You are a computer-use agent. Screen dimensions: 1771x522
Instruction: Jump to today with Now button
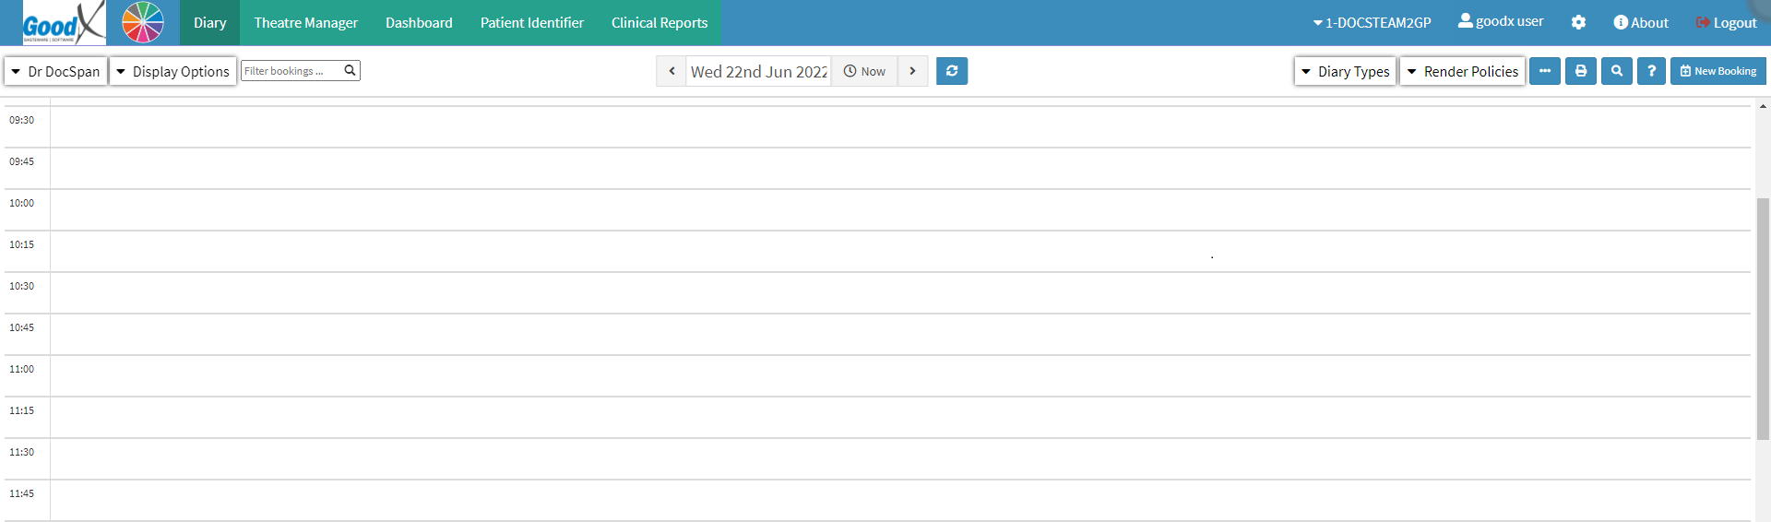[x=864, y=71]
